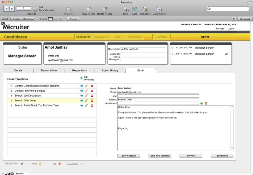
Task: Click the quick search box
Action: click(228, 9)
